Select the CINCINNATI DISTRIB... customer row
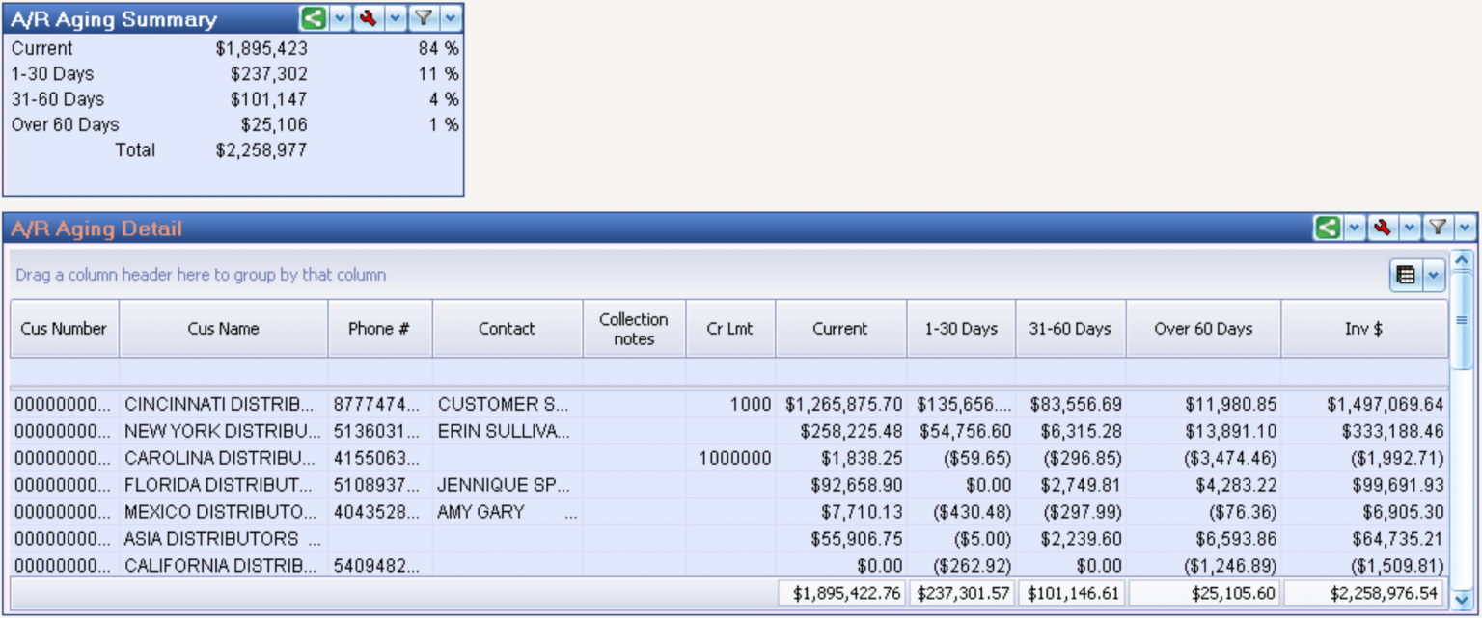The width and height of the screenshot is (1482, 618). pyautogui.click(x=219, y=405)
